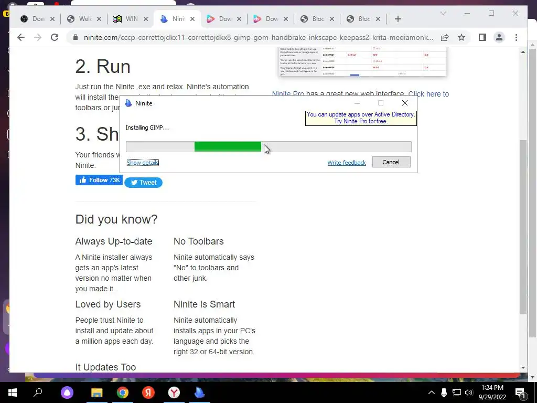Open the Chrome three-dot menu
This screenshot has height=403, width=537.
point(516,37)
